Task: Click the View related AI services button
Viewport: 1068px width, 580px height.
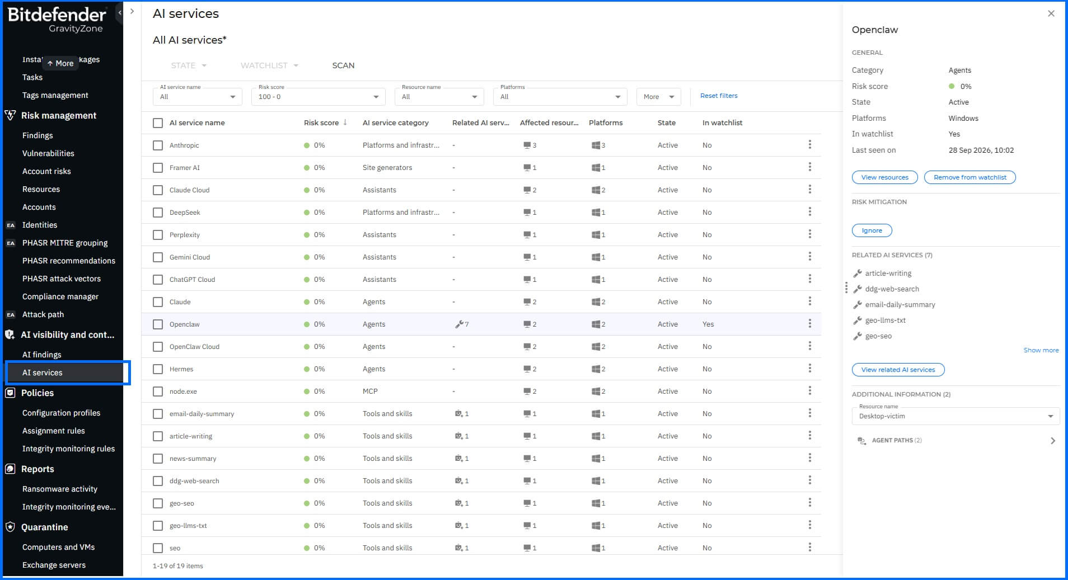Action: [x=898, y=370]
